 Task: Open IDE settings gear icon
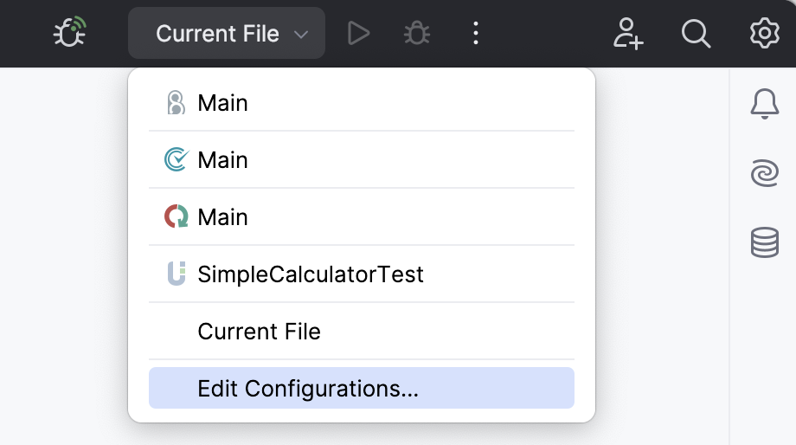[x=764, y=34]
